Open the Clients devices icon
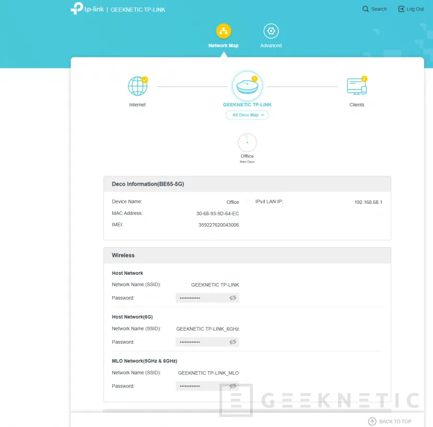 [x=357, y=86]
